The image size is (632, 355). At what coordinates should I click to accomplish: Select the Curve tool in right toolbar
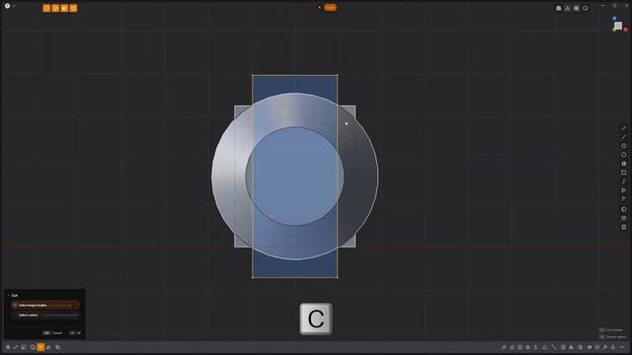click(623, 137)
